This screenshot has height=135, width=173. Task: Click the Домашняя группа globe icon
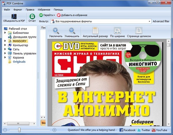tap(10, 37)
